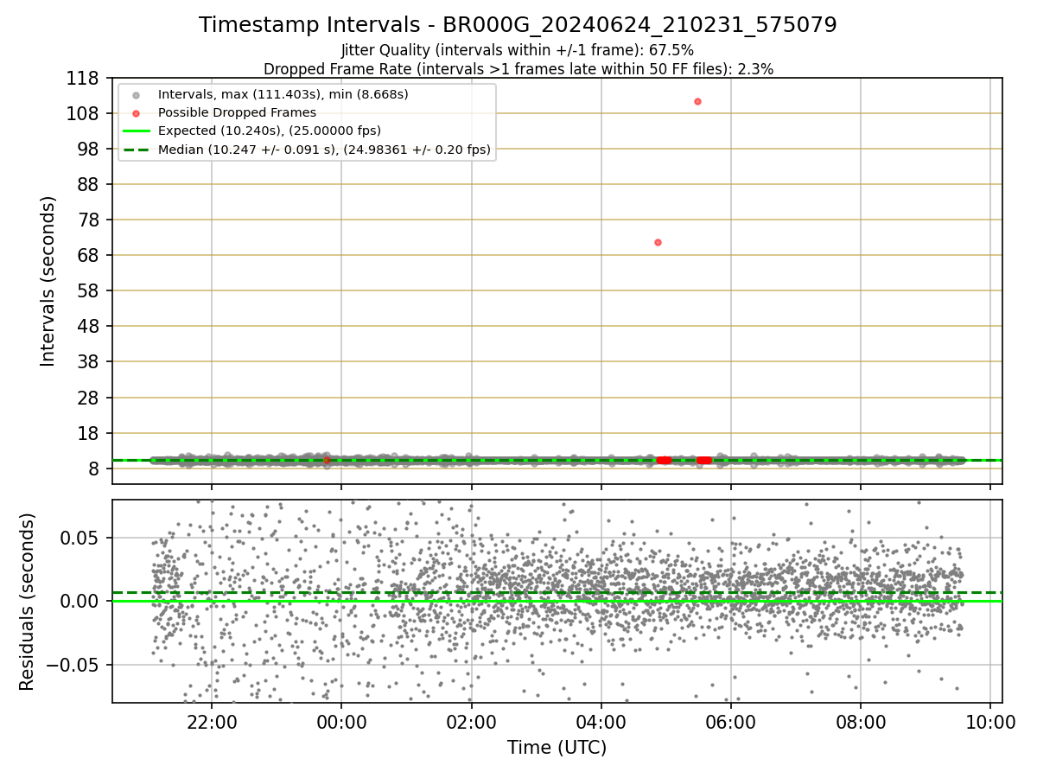The height and width of the screenshot is (778, 1037).
Task: Click the "Time (UTC)" x-axis label
Action: point(557,748)
